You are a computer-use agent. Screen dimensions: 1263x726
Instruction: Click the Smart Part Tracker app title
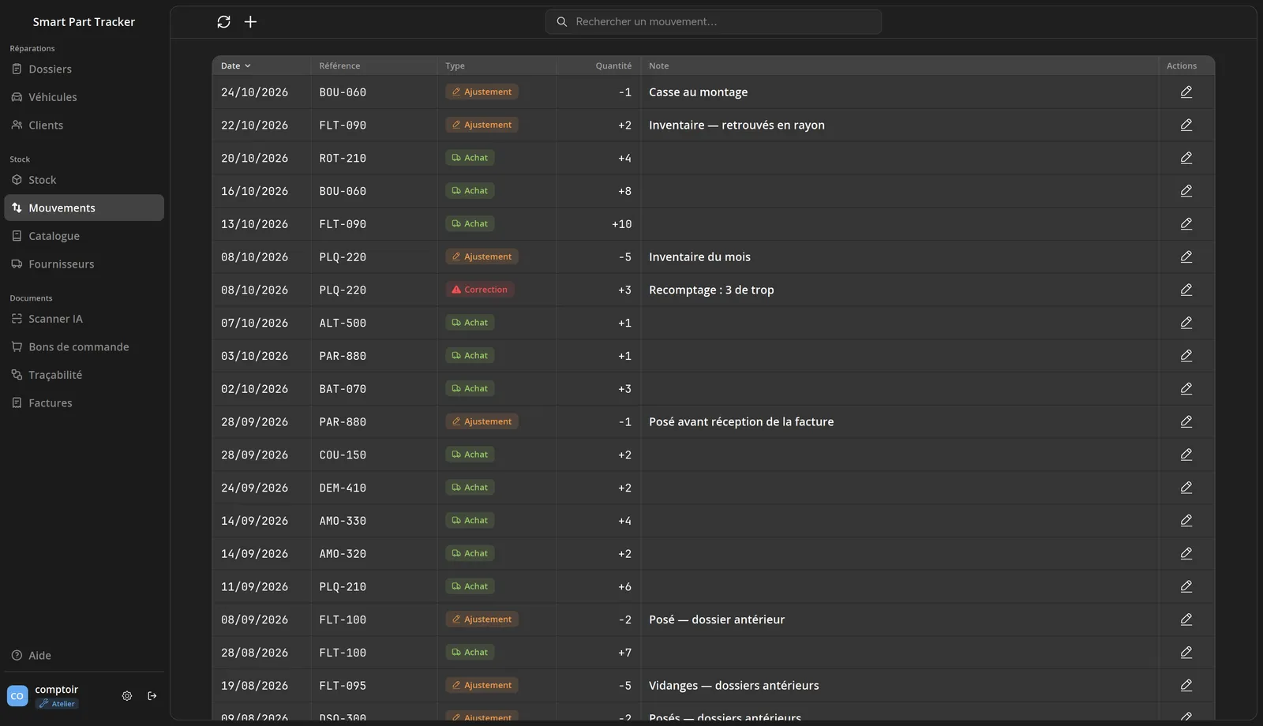(x=84, y=22)
